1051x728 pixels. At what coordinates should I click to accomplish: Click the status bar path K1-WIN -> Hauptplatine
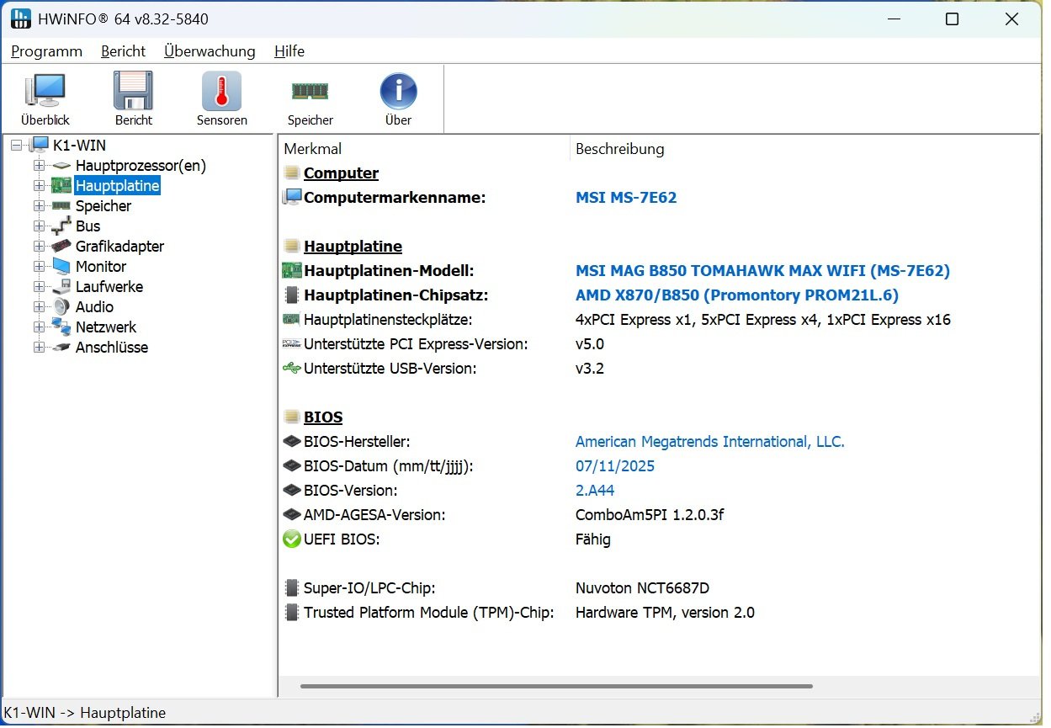(85, 713)
